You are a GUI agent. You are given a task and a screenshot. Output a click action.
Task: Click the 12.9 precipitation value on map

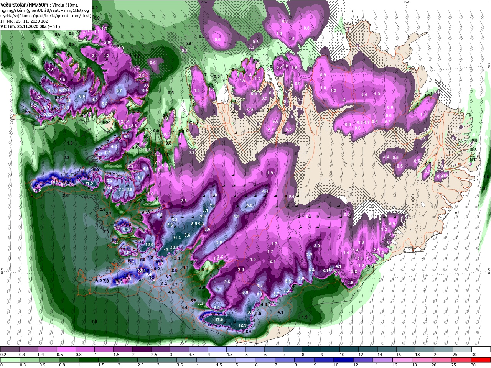tap(242, 325)
